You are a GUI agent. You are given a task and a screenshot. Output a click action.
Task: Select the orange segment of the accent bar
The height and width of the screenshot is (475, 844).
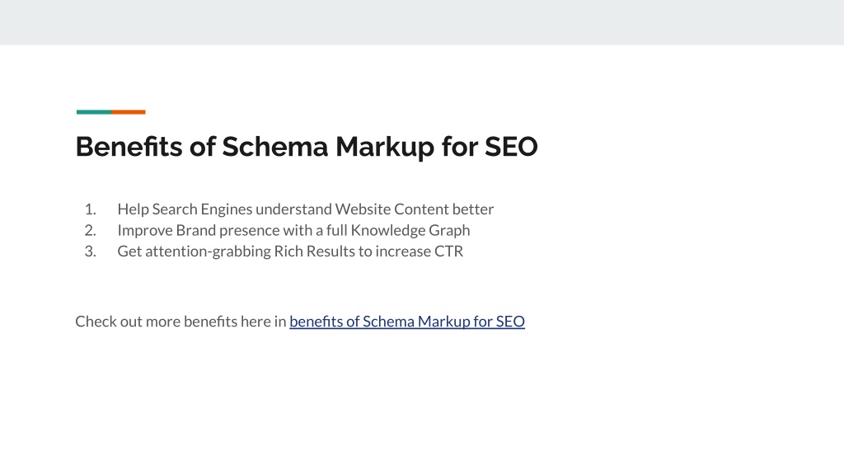pos(128,112)
